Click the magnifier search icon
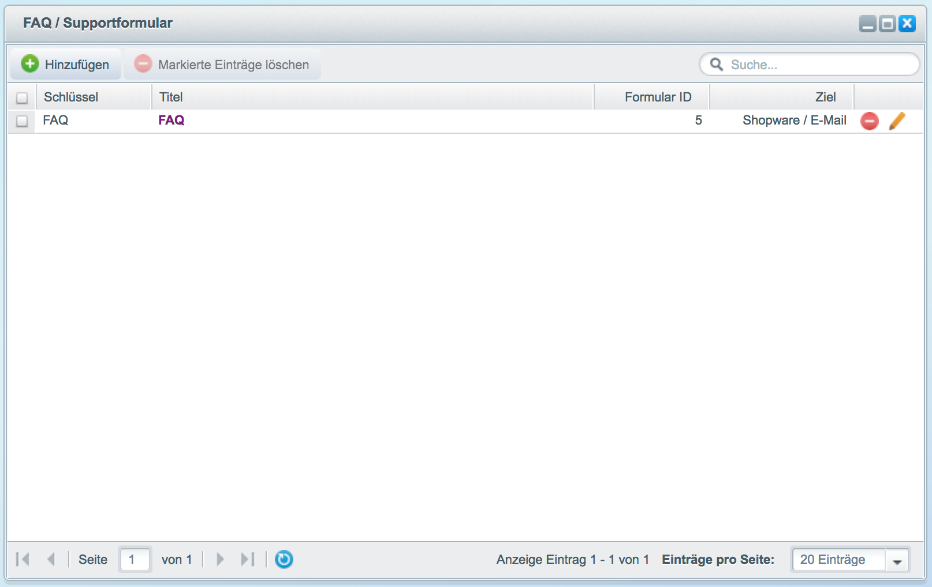The height and width of the screenshot is (587, 932). pos(716,64)
